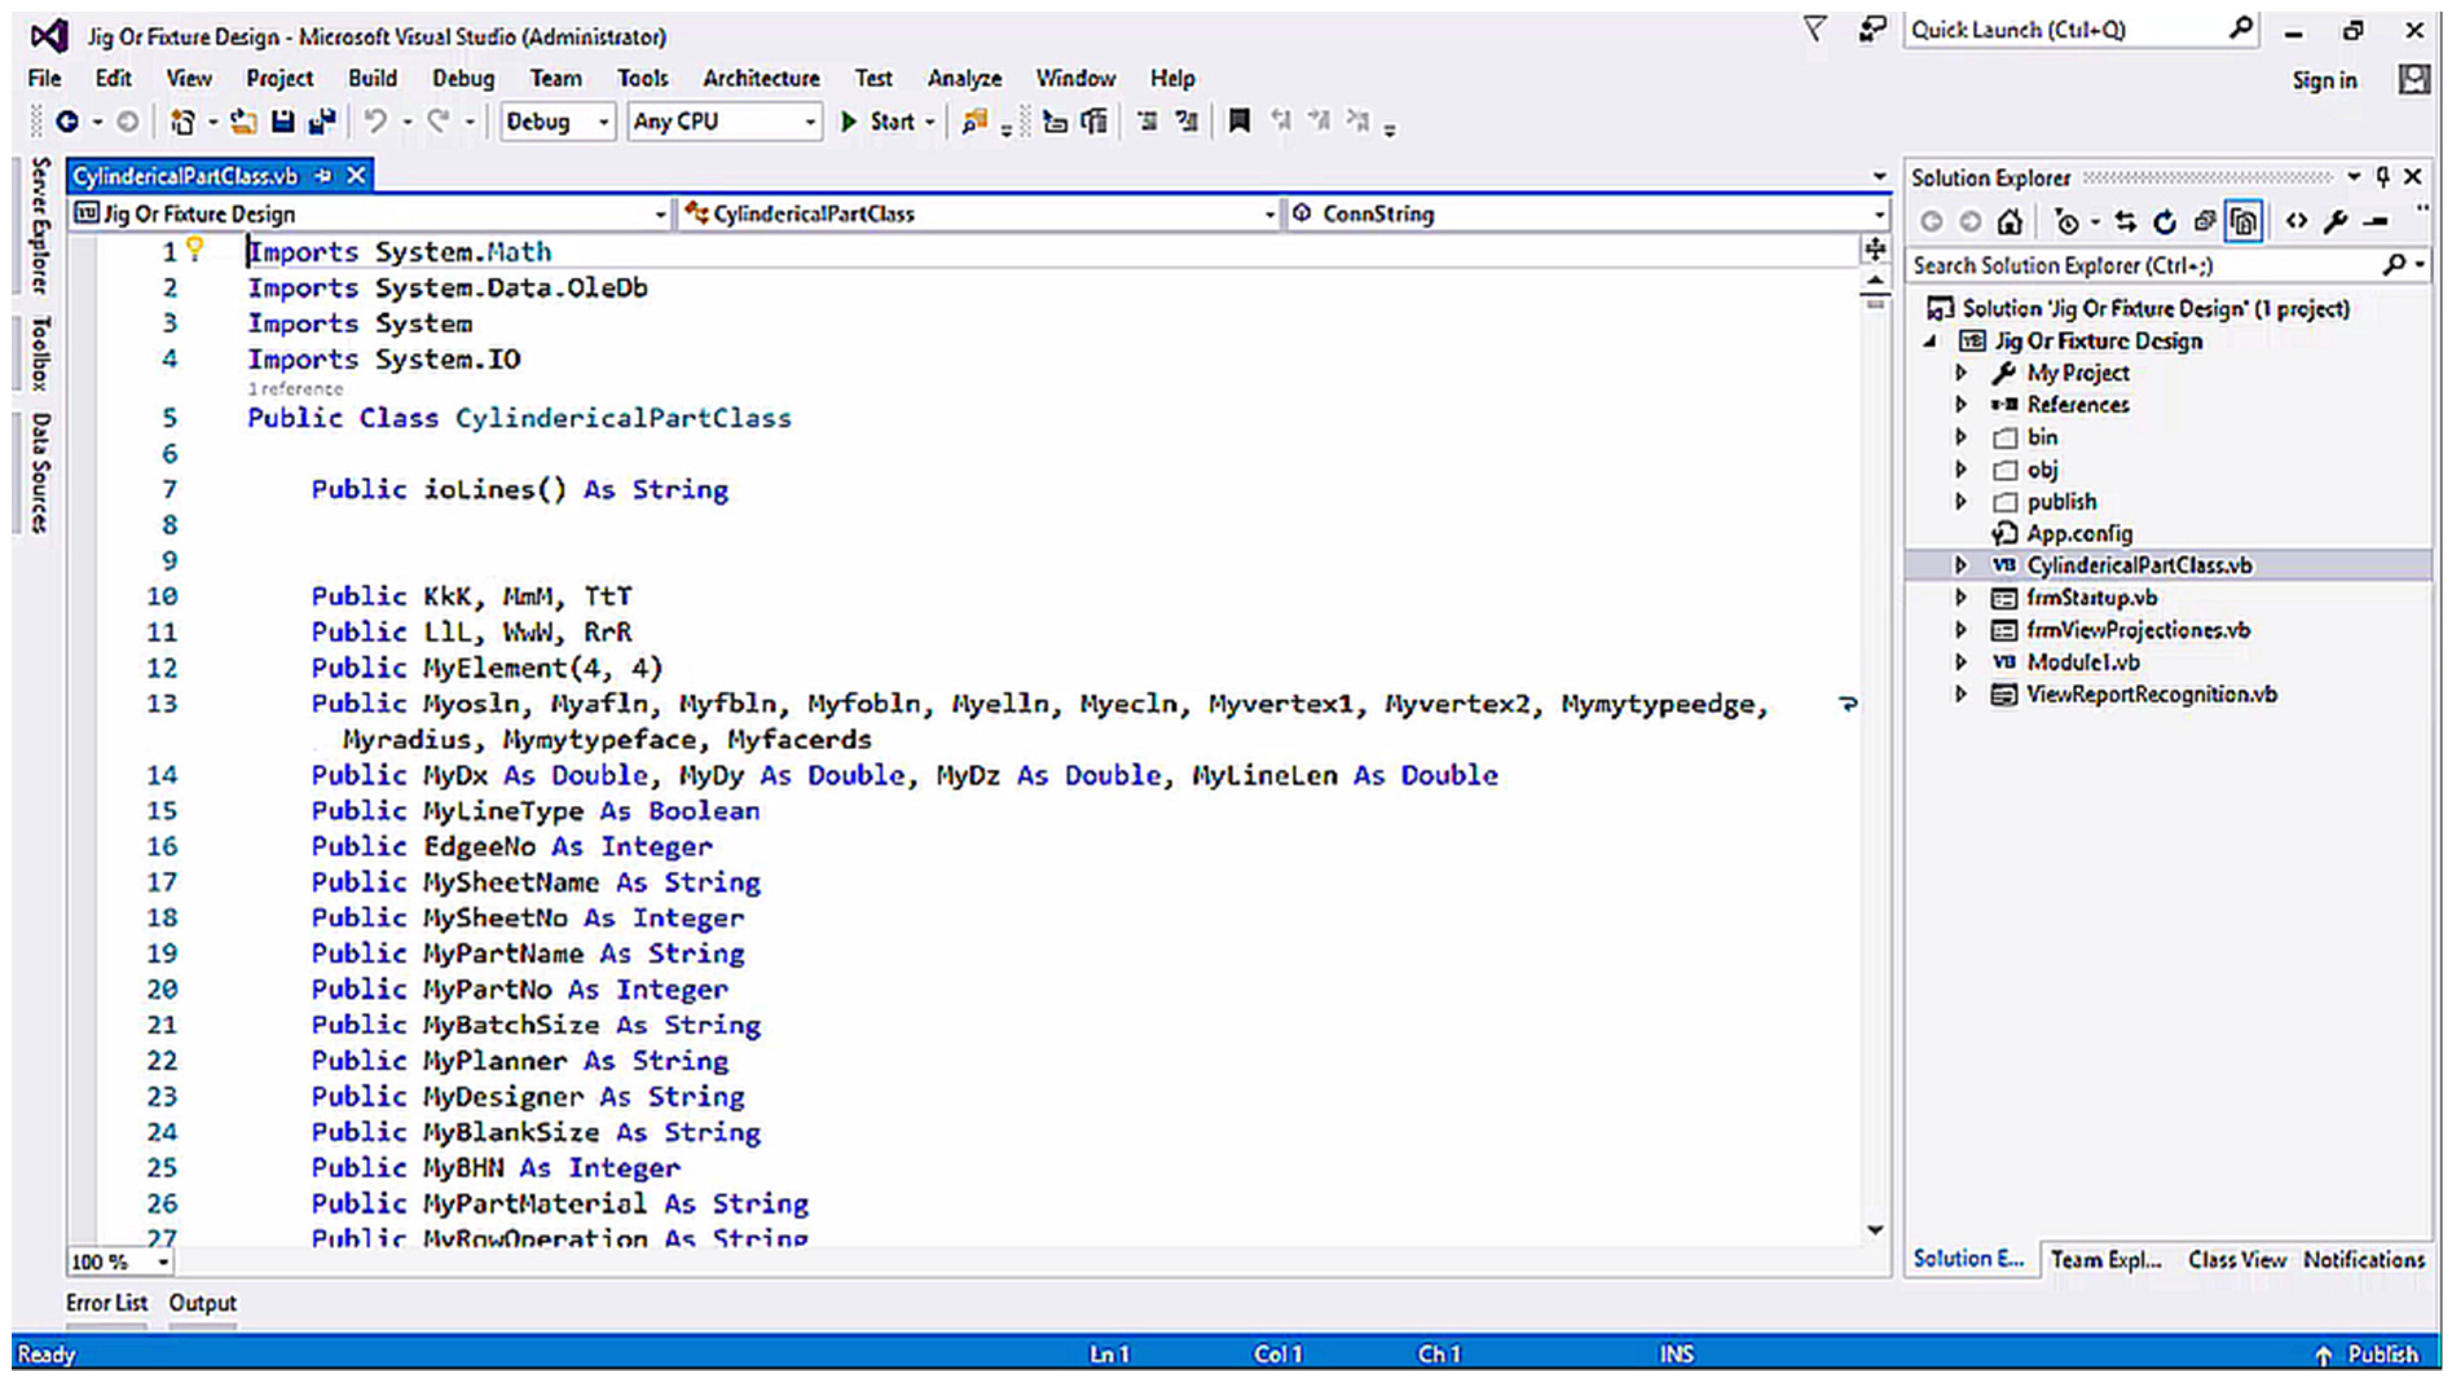Screen dimensions: 2452x1383
Task: Click the Save All toolbar icon
Action: [323, 122]
